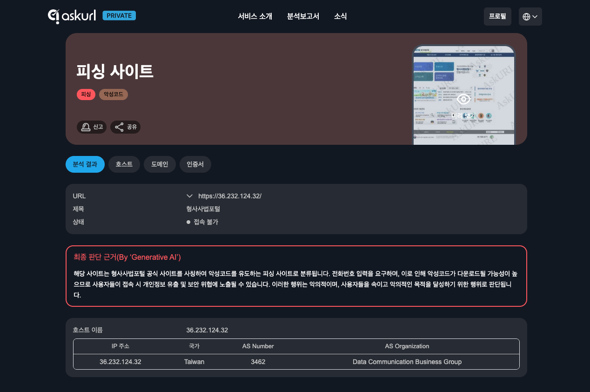Show the site preview via eye icon

click(x=463, y=99)
